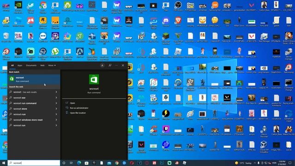Select the Samsung DeX desktop icon

point(215,6)
